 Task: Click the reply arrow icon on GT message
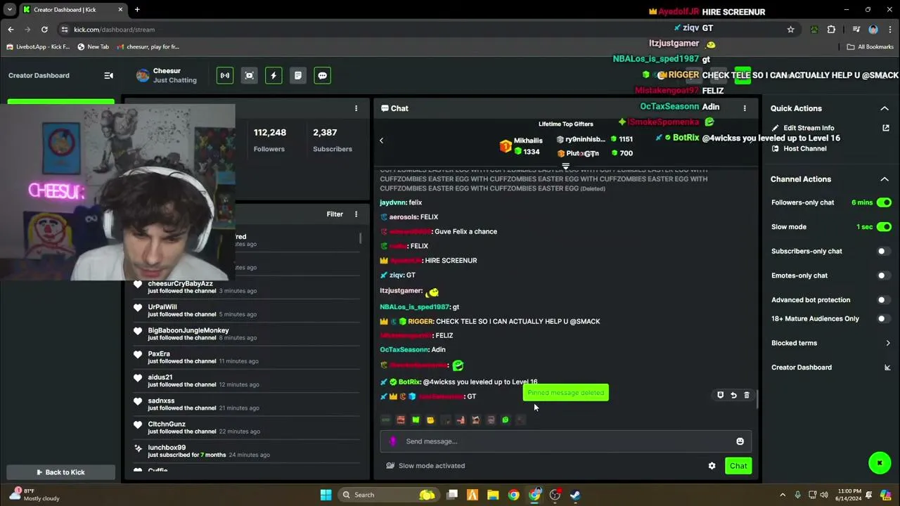[x=733, y=396]
